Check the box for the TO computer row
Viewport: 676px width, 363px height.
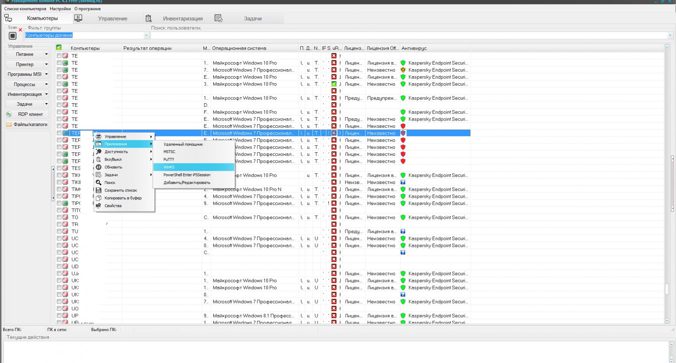[59, 217]
